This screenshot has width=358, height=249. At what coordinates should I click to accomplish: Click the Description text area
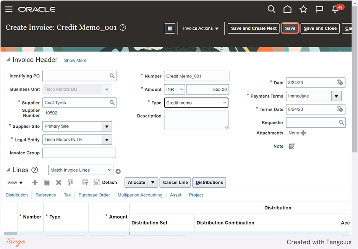pos(196,120)
